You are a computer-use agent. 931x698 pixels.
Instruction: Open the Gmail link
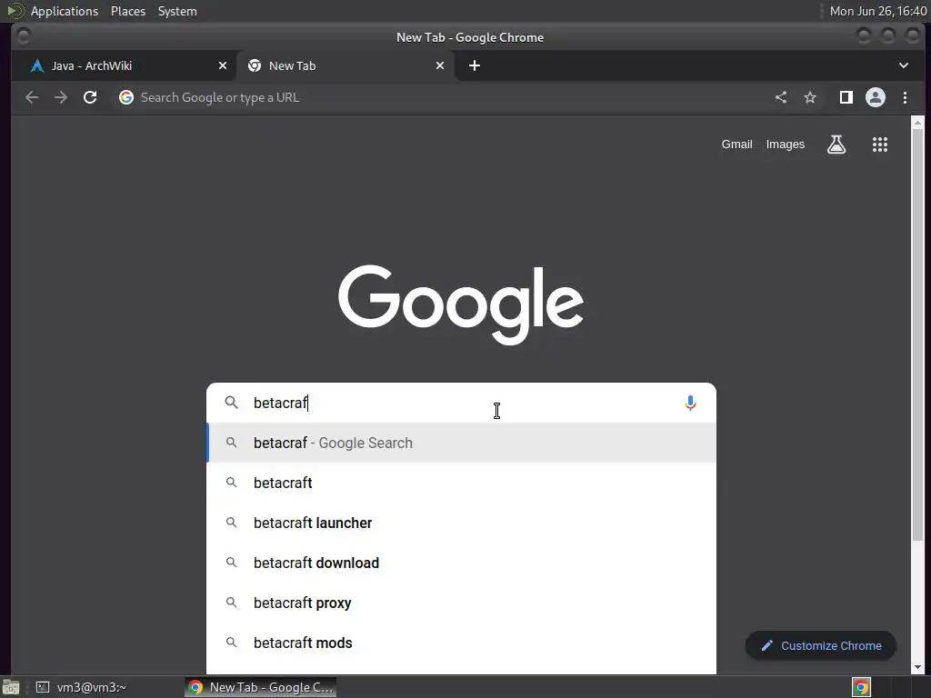click(x=736, y=145)
